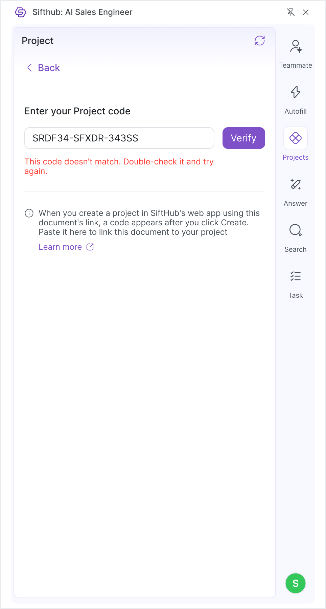Open the Search magnifier icon
Image resolution: width=326 pixels, height=609 pixels.
tap(296, 230)
